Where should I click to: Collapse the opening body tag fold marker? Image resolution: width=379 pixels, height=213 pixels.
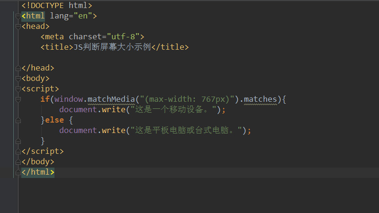tap(18, 79)
